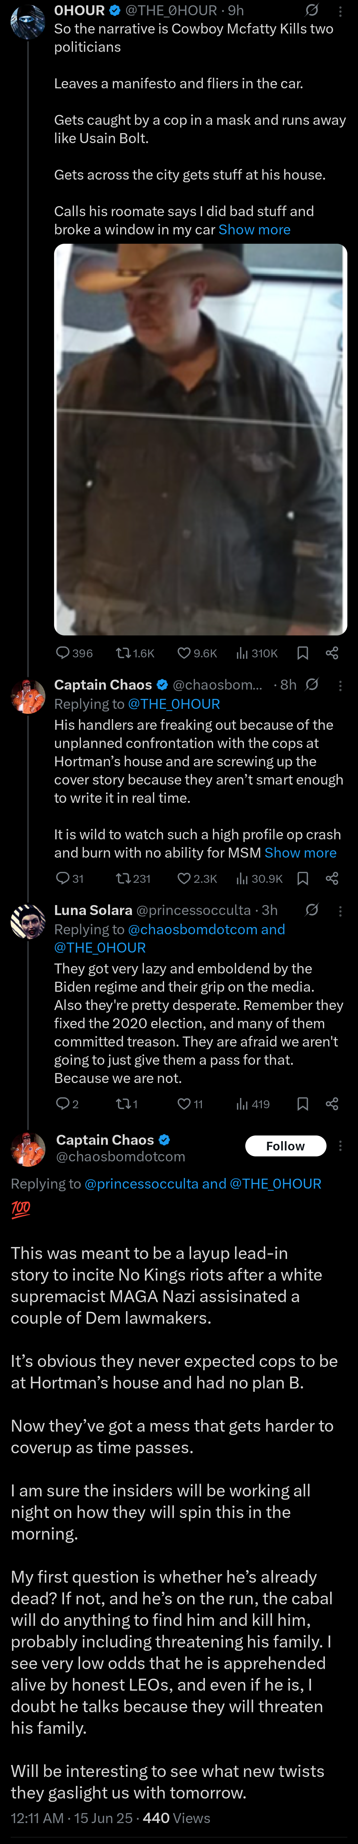358x1844 pixels.
Task: Repost Captain Chaos reply showing 231 reposts
Action: point(134,878)
